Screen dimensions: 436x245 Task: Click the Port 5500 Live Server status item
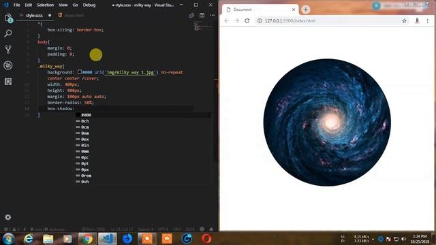click(x=93, y=229)
